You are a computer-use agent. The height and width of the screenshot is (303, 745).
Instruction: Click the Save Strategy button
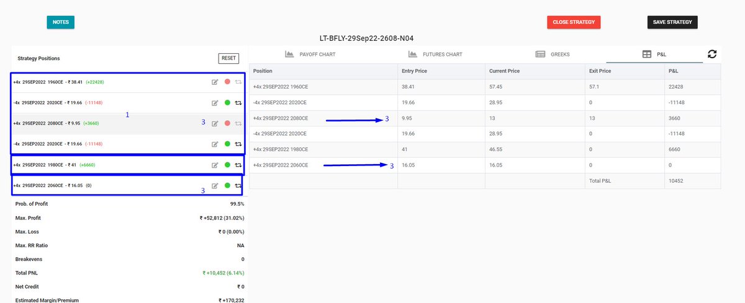[x=672, y=22]
